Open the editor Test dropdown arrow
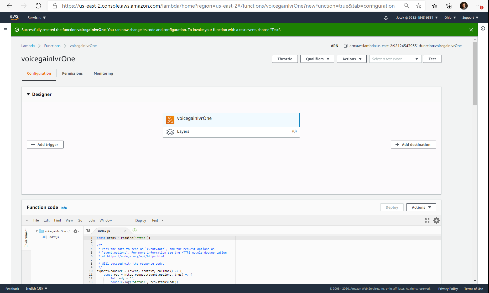 (163, 220)
